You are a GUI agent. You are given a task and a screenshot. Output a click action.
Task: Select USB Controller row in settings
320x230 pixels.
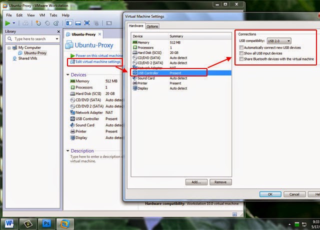point(181,73)
